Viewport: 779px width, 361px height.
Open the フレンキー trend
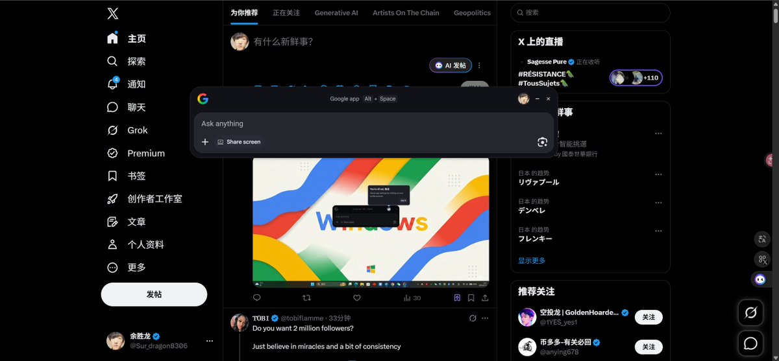pyautogui.click(x=536, y=239)
